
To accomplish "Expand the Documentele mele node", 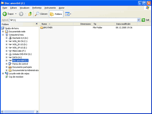I will click(x=3, y=32).
